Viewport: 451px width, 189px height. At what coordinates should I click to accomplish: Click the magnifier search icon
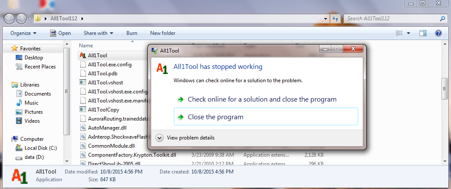442,19
